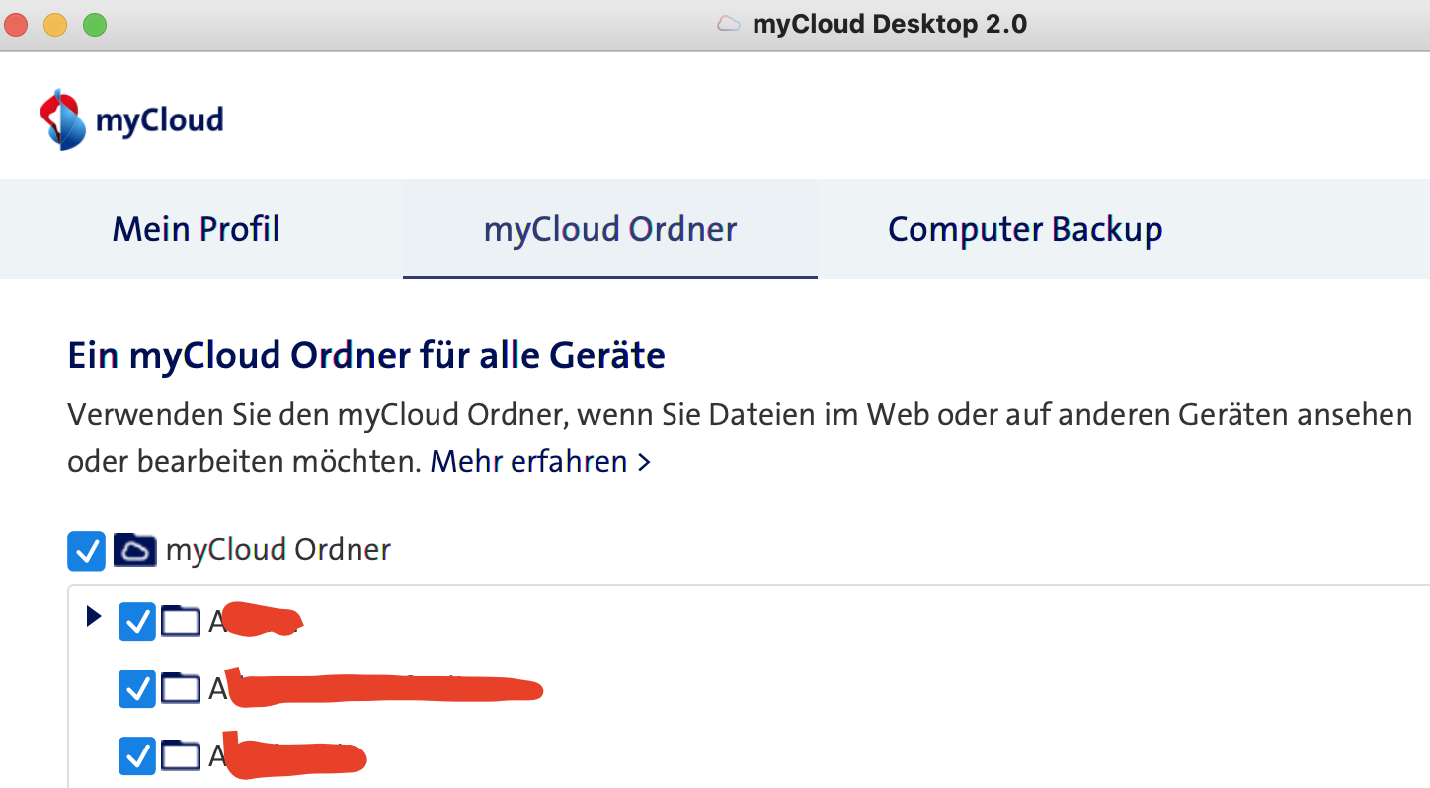Expand the first folder's disclosure triangle

94,617
